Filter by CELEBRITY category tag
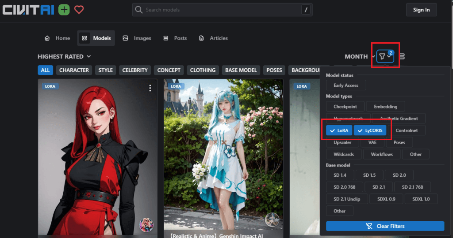This screenshot has width=453, height=238. (135, 70)
